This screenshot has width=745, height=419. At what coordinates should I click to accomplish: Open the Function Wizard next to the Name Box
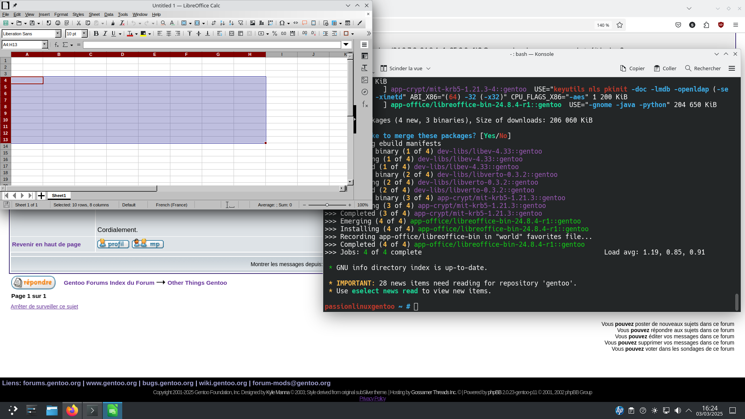click(57, 45)
